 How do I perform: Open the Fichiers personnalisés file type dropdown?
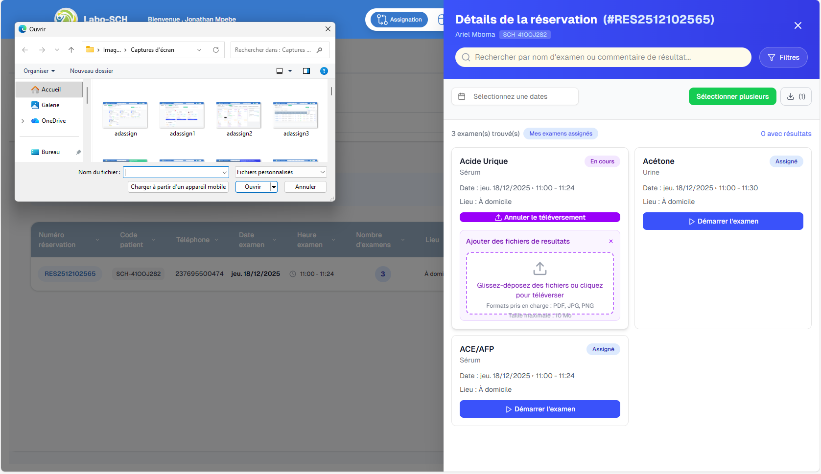click(281, 172)
